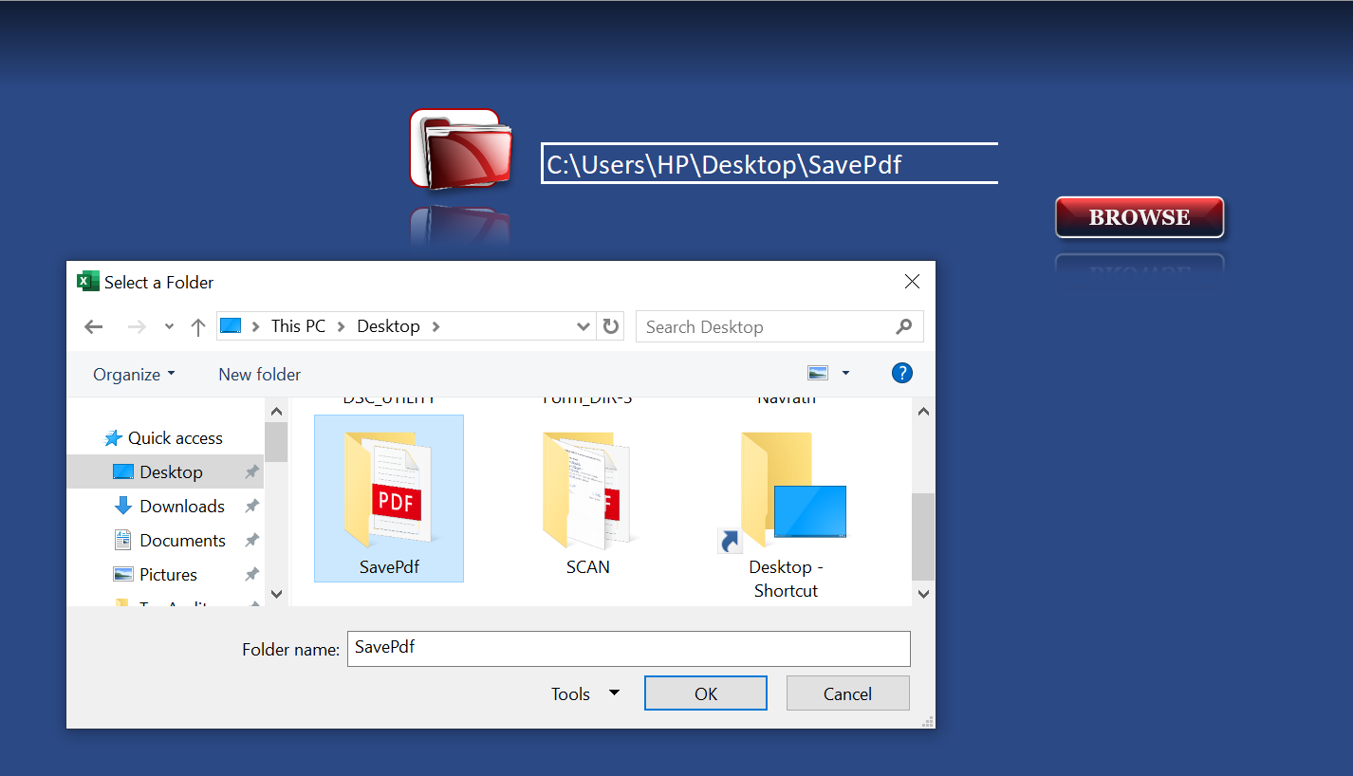Click the Refresh icon in the address bar

[610, 326]
